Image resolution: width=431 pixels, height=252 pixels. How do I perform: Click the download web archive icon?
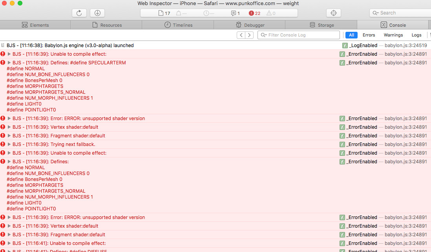pyautogui.click(x=98, y=13)
